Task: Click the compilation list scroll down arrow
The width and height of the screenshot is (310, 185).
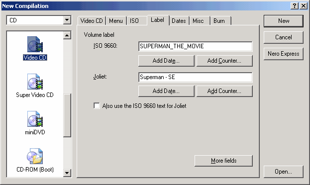Action: (67, 173)
